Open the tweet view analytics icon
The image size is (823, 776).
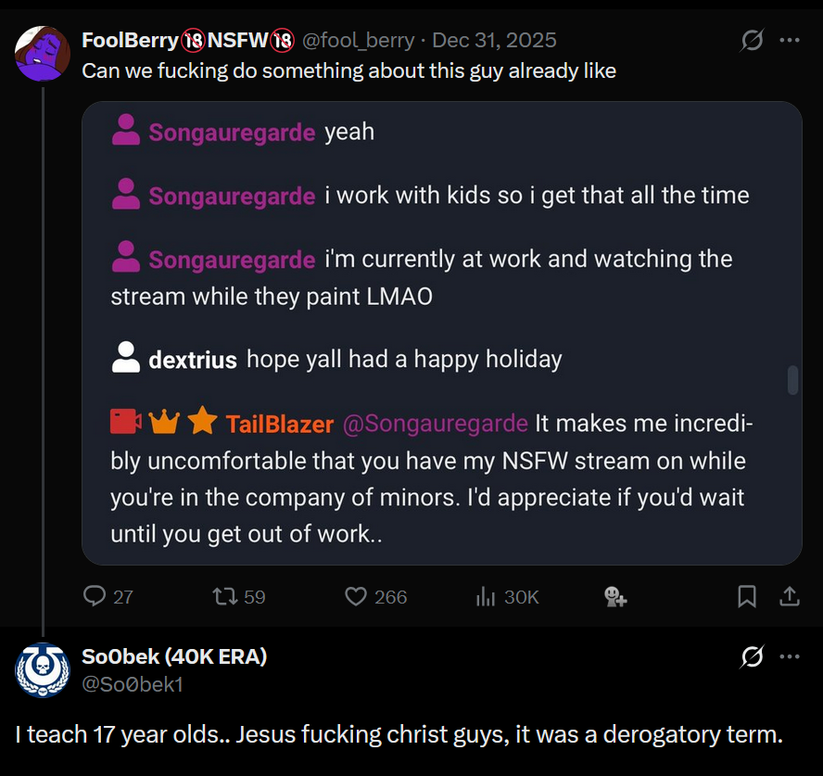click(x=486, y=596)
